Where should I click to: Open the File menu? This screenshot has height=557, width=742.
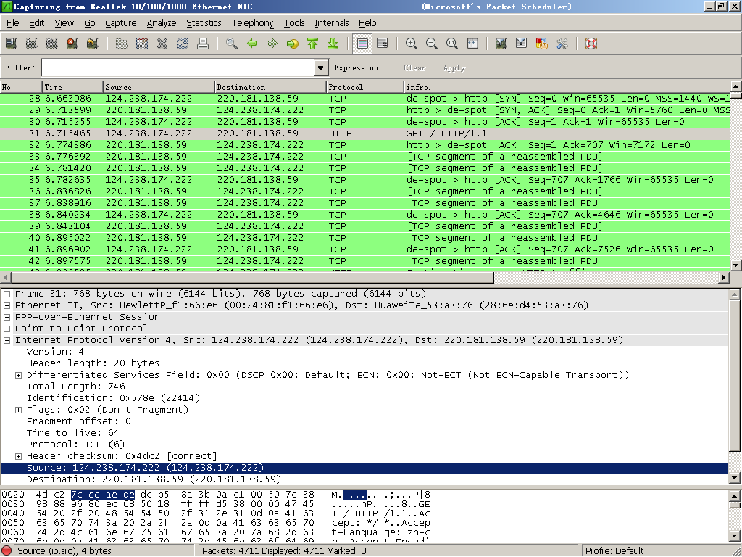(13, 22)
